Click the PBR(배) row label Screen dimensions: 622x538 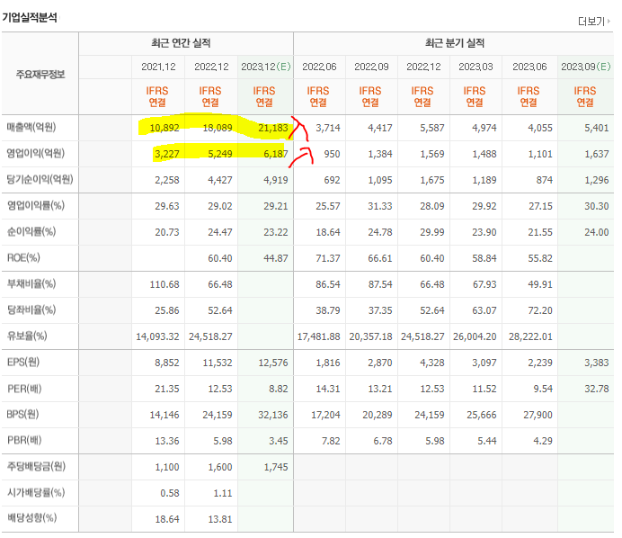tap(24, 441)
